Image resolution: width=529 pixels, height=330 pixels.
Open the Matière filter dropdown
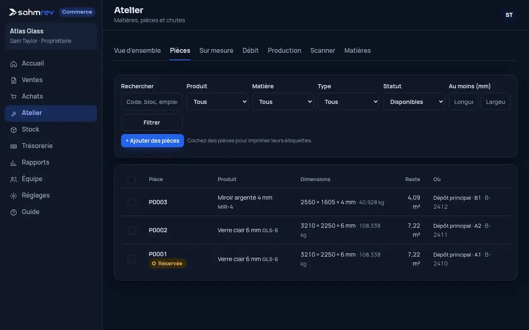283,102
